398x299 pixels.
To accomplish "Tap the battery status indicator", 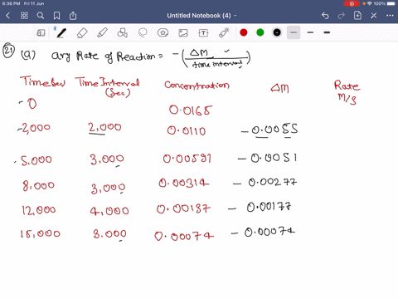I will pyautogui.click(x=391, y=3).
